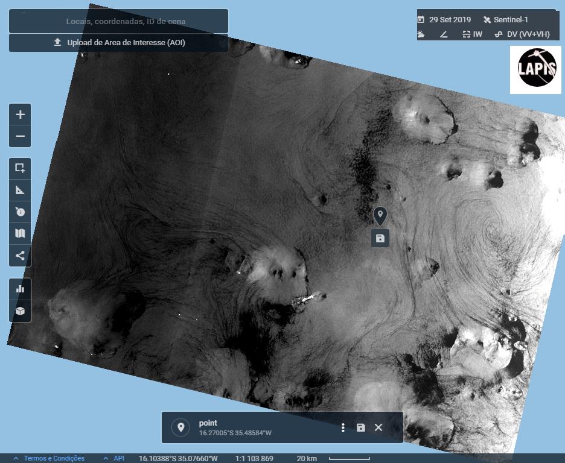Open the three-dot menu for point
This screenshot has width=565, height=463.
pyautogui.click(x=343, y=427)
